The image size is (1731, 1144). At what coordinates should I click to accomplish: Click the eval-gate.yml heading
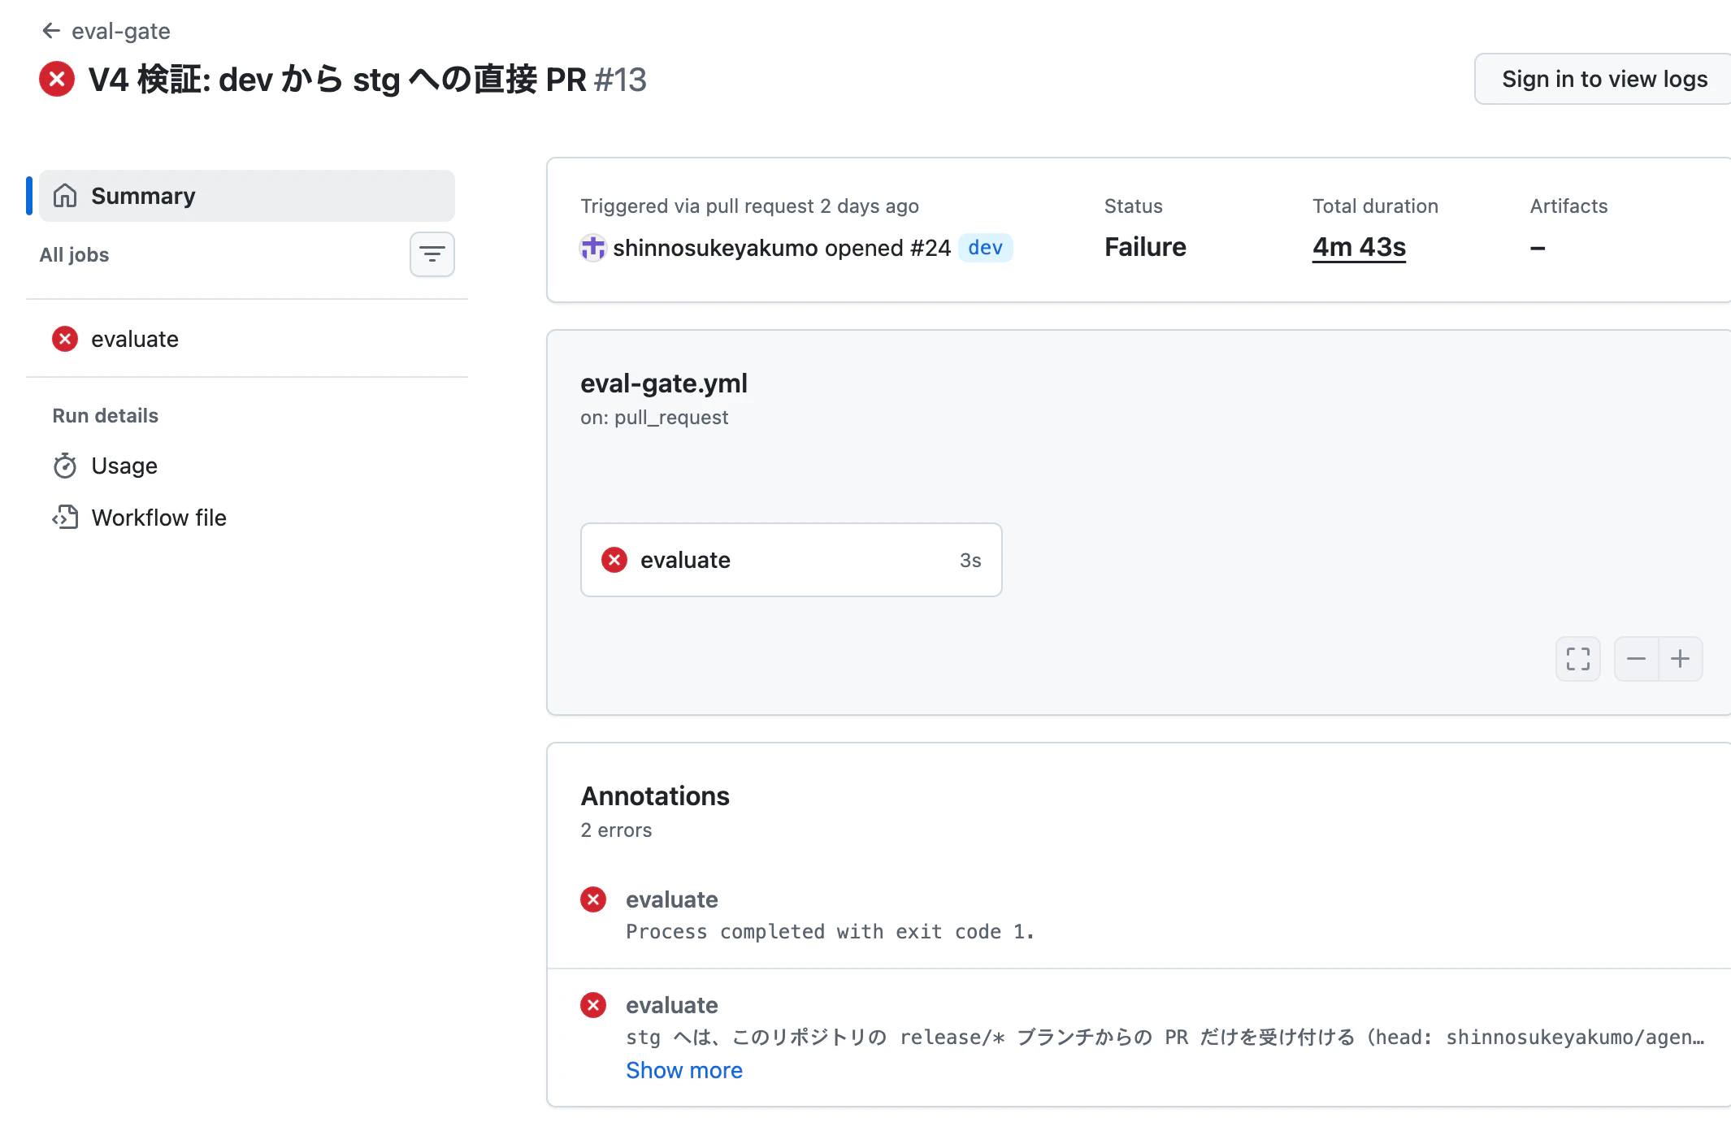[x=664, y=383]
